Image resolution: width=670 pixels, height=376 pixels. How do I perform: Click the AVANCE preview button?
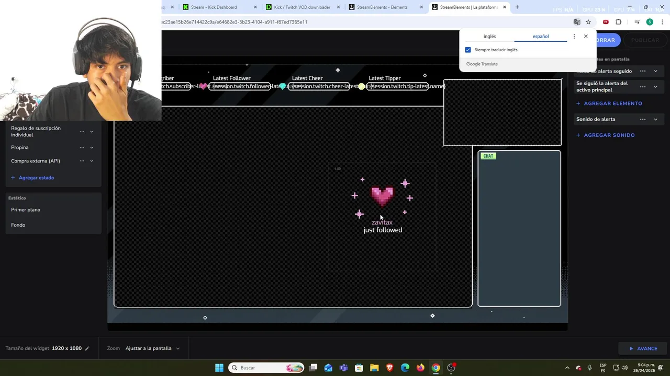click(643, 348)
